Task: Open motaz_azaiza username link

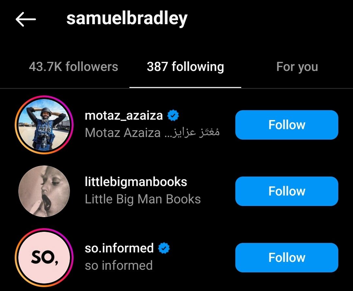Action: tap(124, 115)
